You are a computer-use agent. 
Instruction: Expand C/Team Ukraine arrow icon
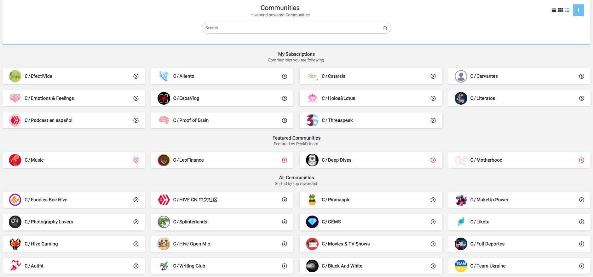[582, 266]
